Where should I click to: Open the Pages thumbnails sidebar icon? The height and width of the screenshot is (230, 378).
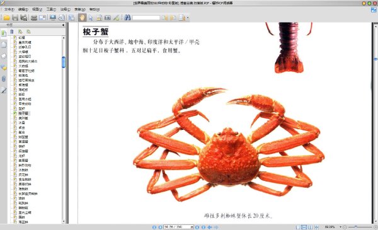(4, 45)
